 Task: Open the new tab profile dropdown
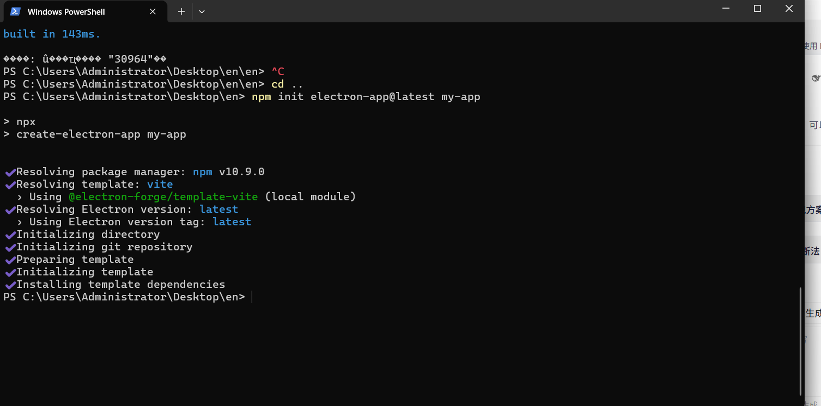tap(202, 11)
